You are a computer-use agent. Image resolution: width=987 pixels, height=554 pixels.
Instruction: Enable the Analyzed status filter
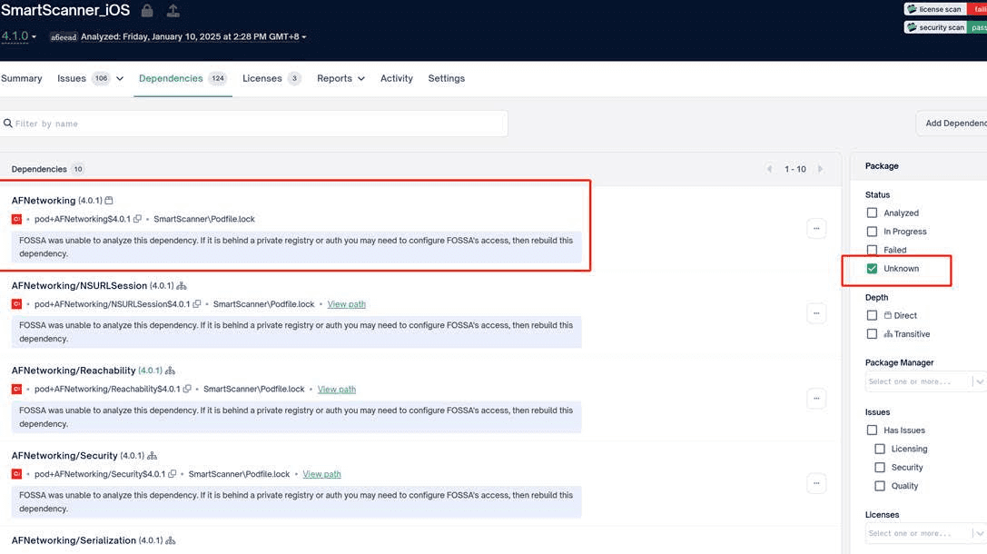point(872,213)
